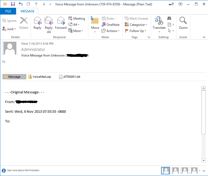Open the FILE tab
Viewport: 208px width, 176px height.
[x=8, y=11]
